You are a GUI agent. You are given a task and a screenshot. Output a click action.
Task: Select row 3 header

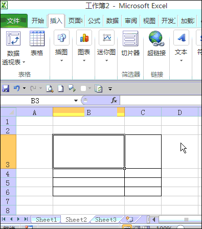click(x=8, y=152)
